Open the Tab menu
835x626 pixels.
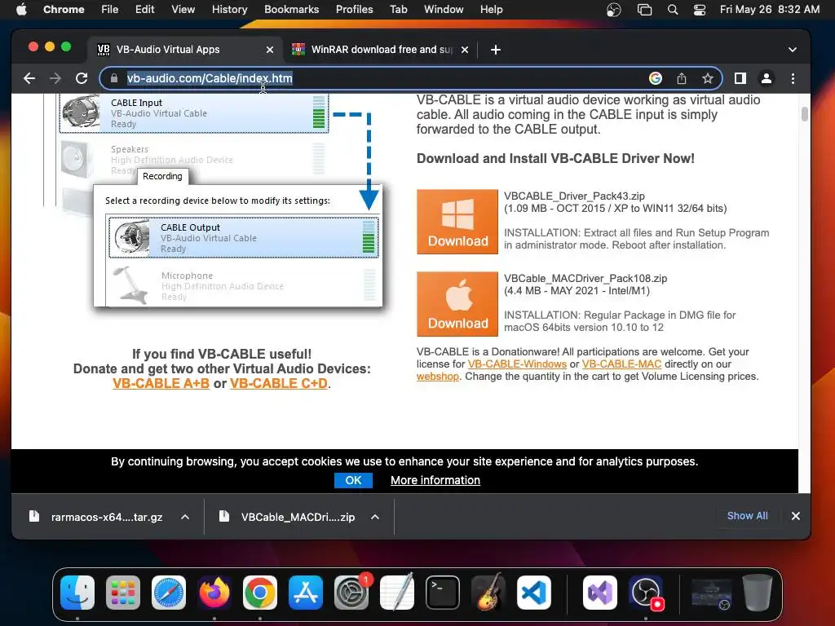pos(398,10)
